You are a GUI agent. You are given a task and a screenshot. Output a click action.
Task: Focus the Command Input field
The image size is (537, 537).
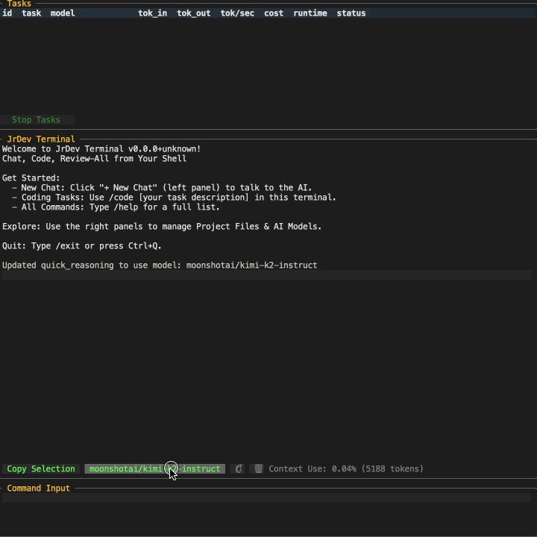pyautogui.click(x=266, y=497)
